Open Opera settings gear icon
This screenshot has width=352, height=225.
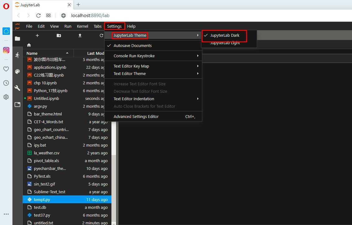(x=6, y=97)
